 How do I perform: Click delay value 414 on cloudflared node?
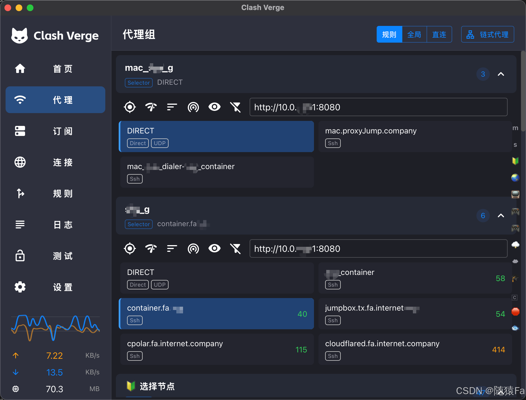click(498, 350)
